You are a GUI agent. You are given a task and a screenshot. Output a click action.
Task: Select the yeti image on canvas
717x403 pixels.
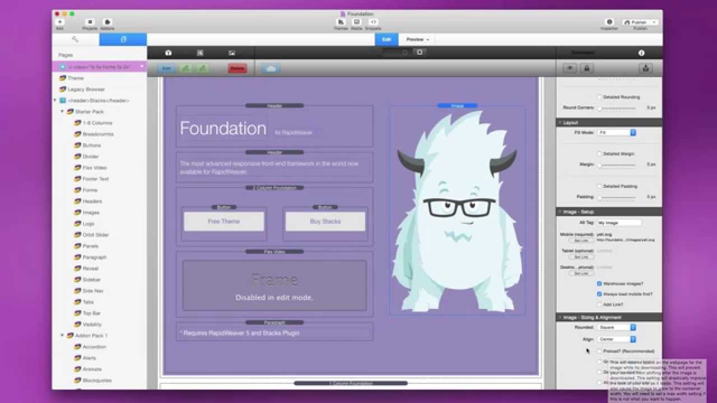(457, 210)
